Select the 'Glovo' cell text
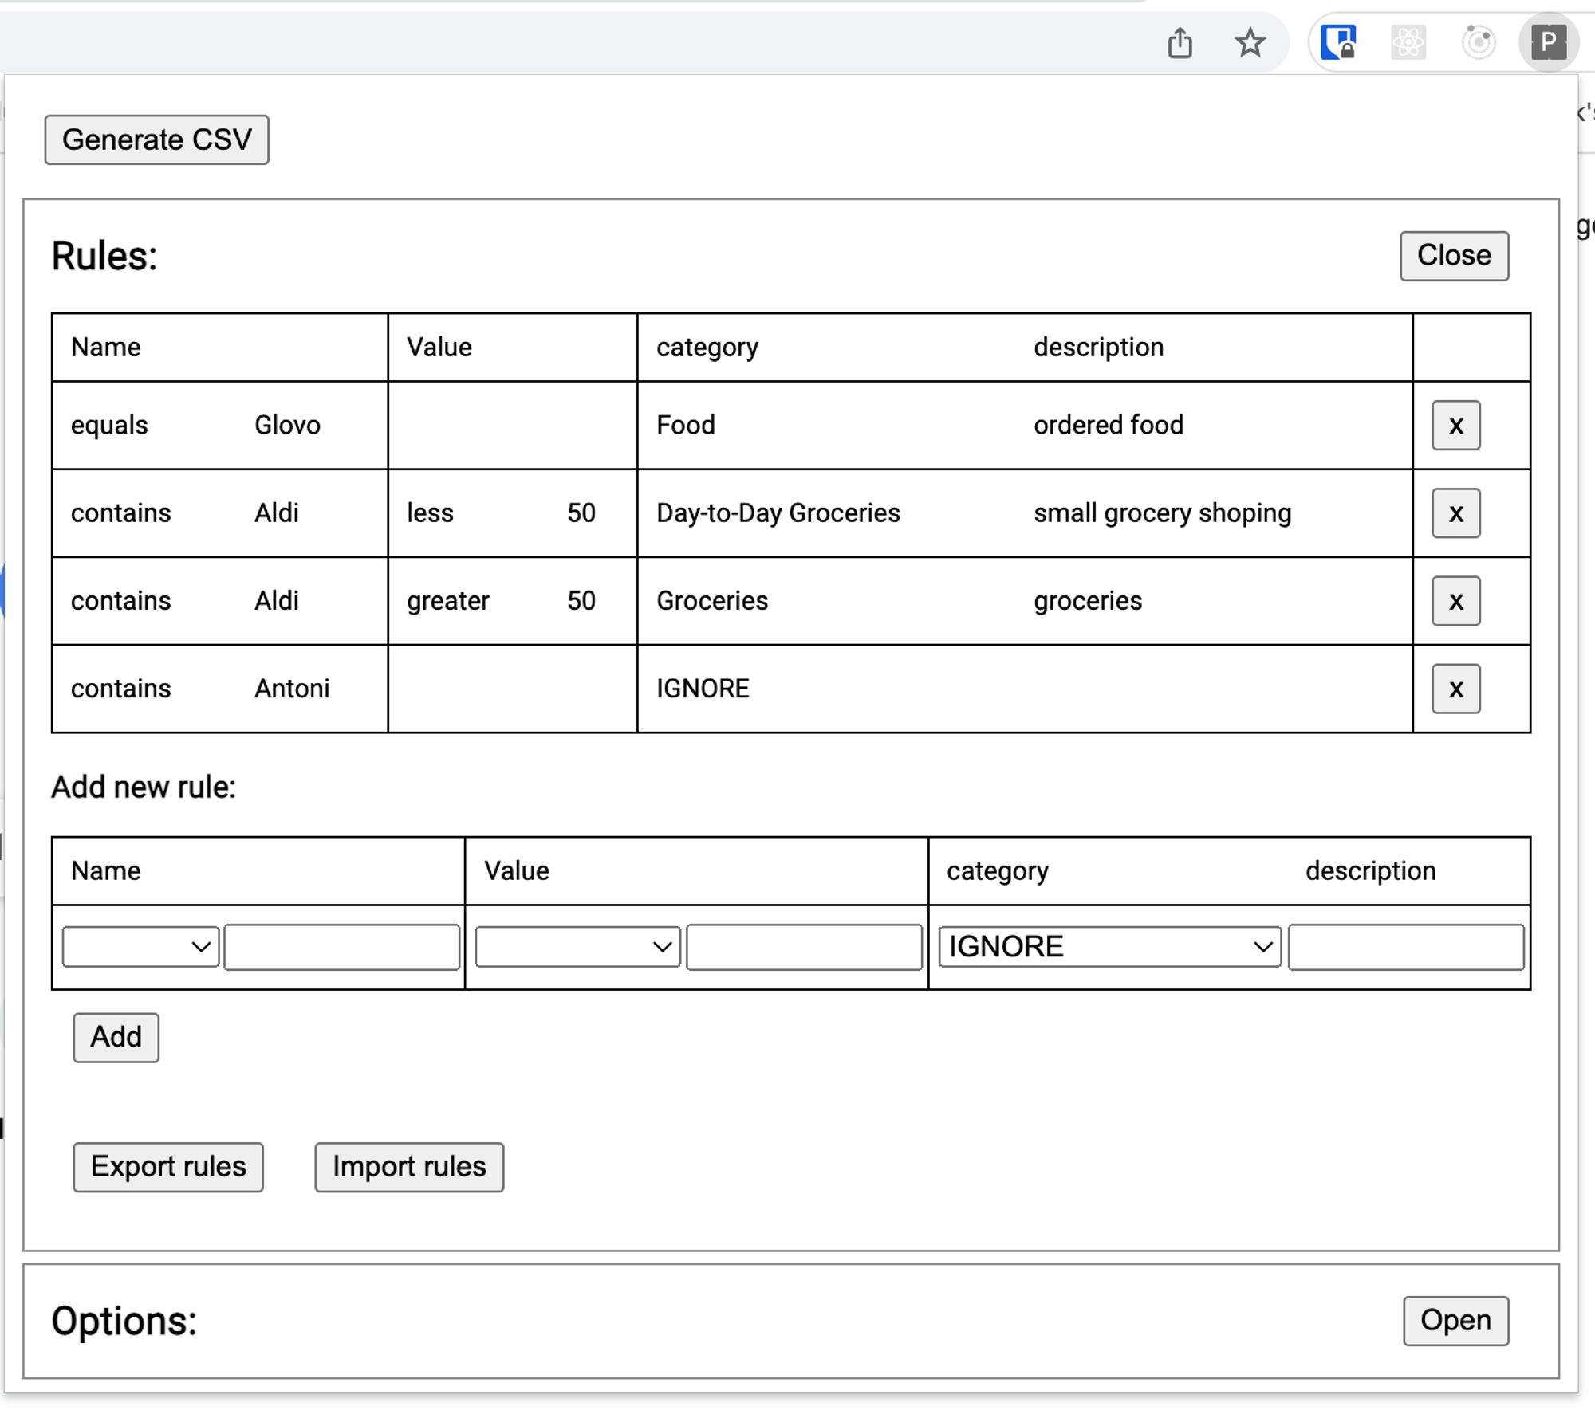Screen dimensions: 1595x1410 pyautogui.click(x=287, y=426)
